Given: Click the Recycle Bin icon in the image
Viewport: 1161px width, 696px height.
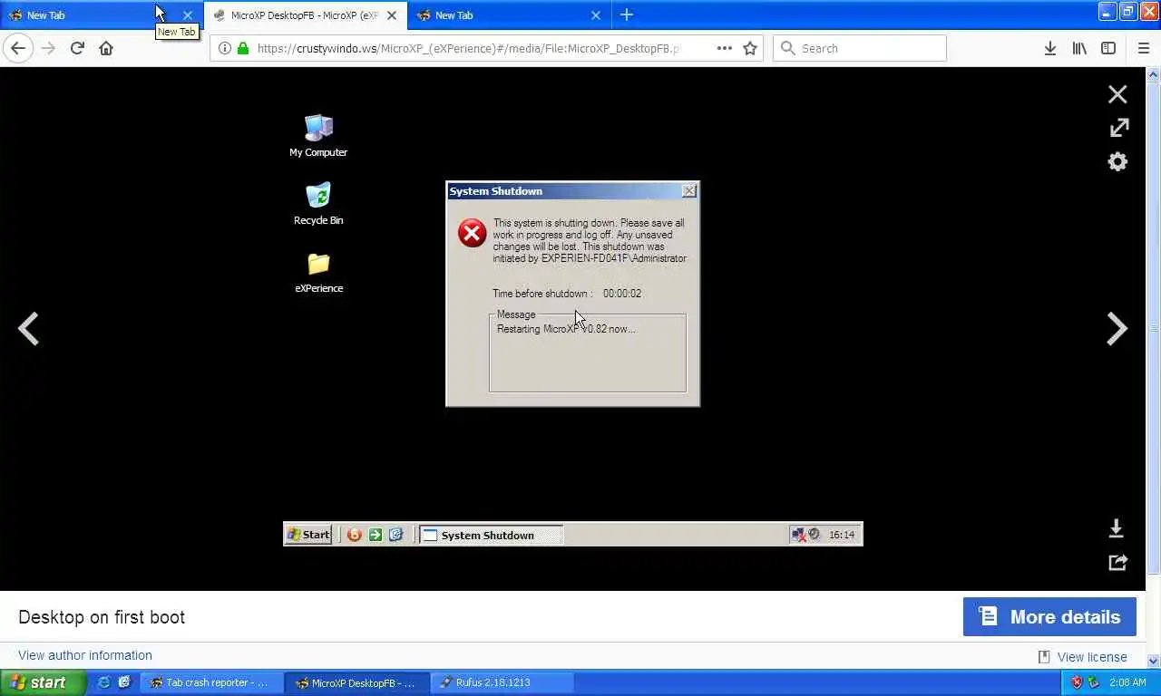Looking at the screenshot, I should [x=318, y=204].
